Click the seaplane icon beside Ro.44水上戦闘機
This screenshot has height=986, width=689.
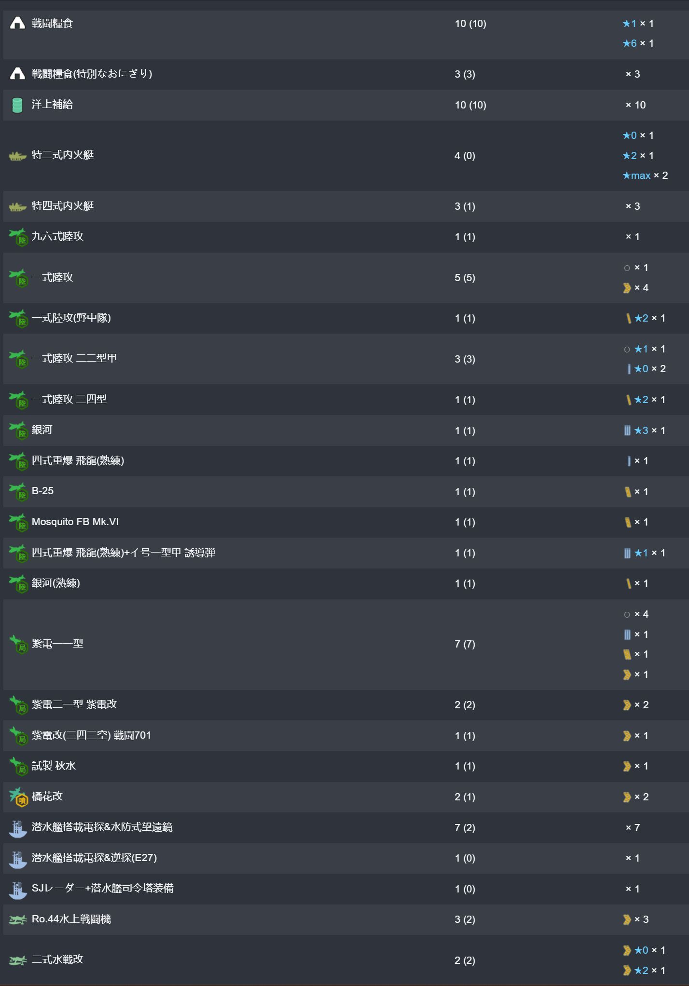[18, 920]
